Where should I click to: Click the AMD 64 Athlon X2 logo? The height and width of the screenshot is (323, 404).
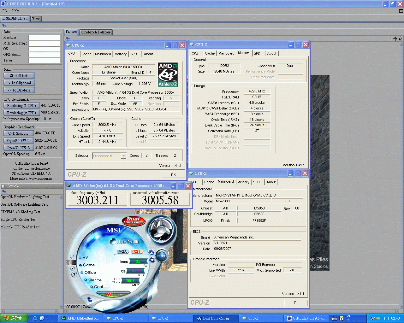point(168,75)
